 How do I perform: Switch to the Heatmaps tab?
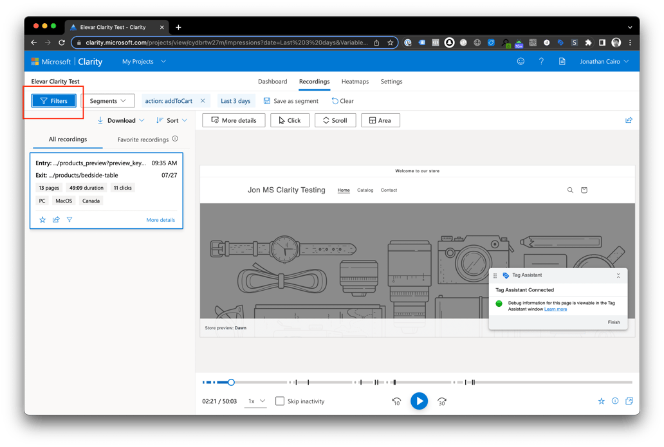coord(355,82)
